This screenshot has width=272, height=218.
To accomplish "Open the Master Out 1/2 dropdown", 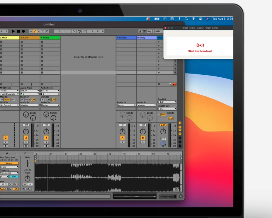I will pos(167,109).
